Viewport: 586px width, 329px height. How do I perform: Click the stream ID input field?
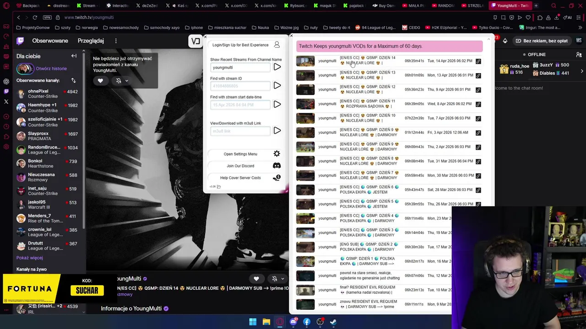pos(240,86)
